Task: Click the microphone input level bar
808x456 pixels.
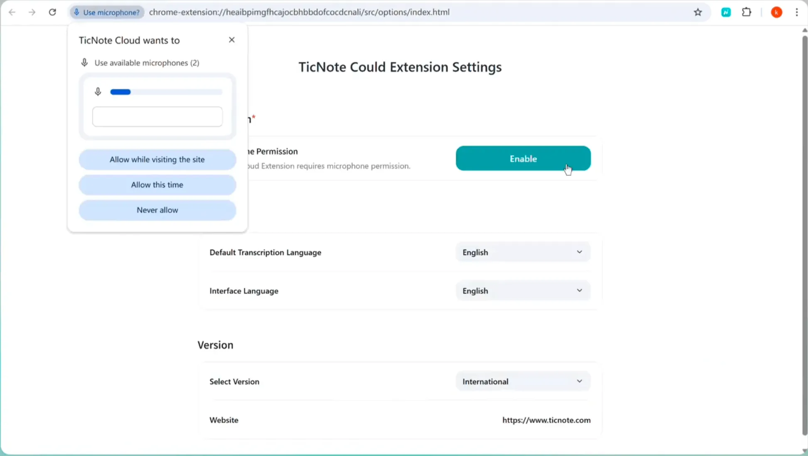Action: tap(166, 92)
